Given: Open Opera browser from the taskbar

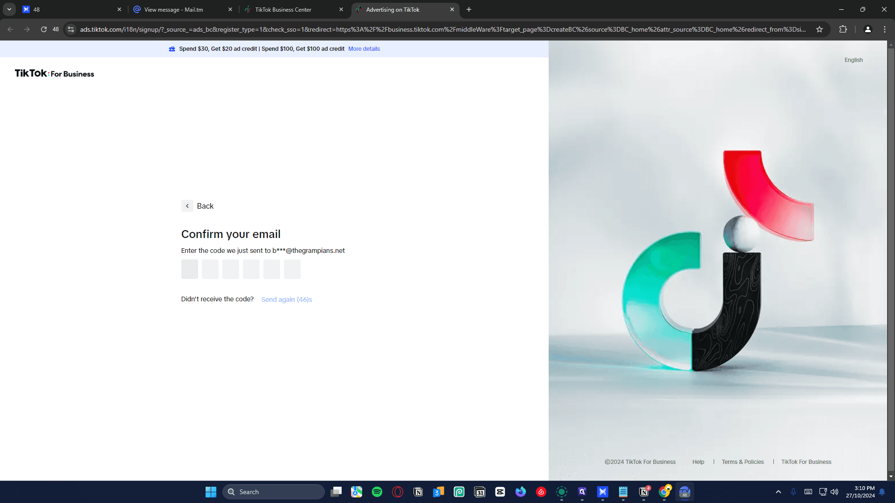Looking at the screenshot, I should coord(398,492).
